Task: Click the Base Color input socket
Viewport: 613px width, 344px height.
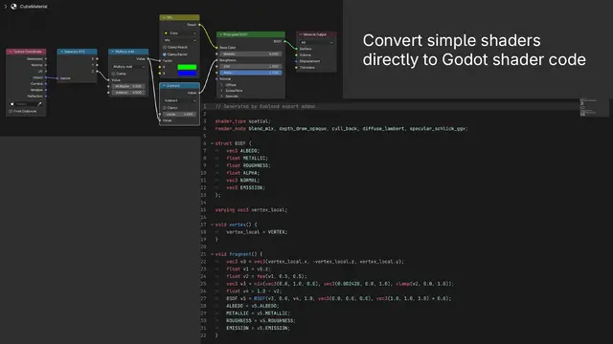Action: (217, 48)
